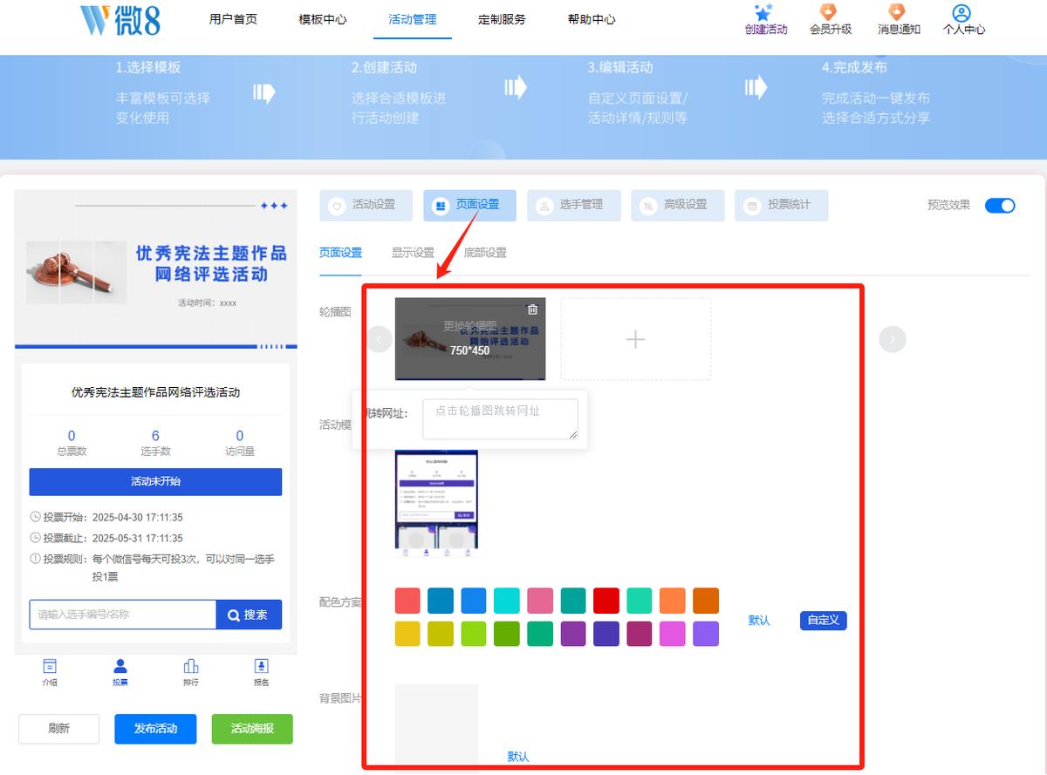The width and height of the screenshot is (1047, 775).
Task: Click the 跳转网址 textarea
Action: (500, 419)
